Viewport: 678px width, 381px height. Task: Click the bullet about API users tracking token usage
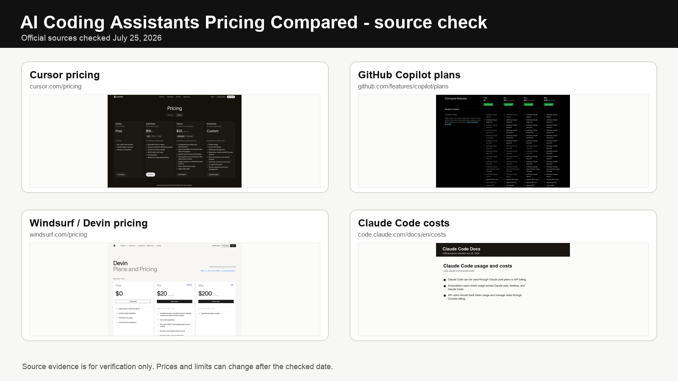coord(483,297)
